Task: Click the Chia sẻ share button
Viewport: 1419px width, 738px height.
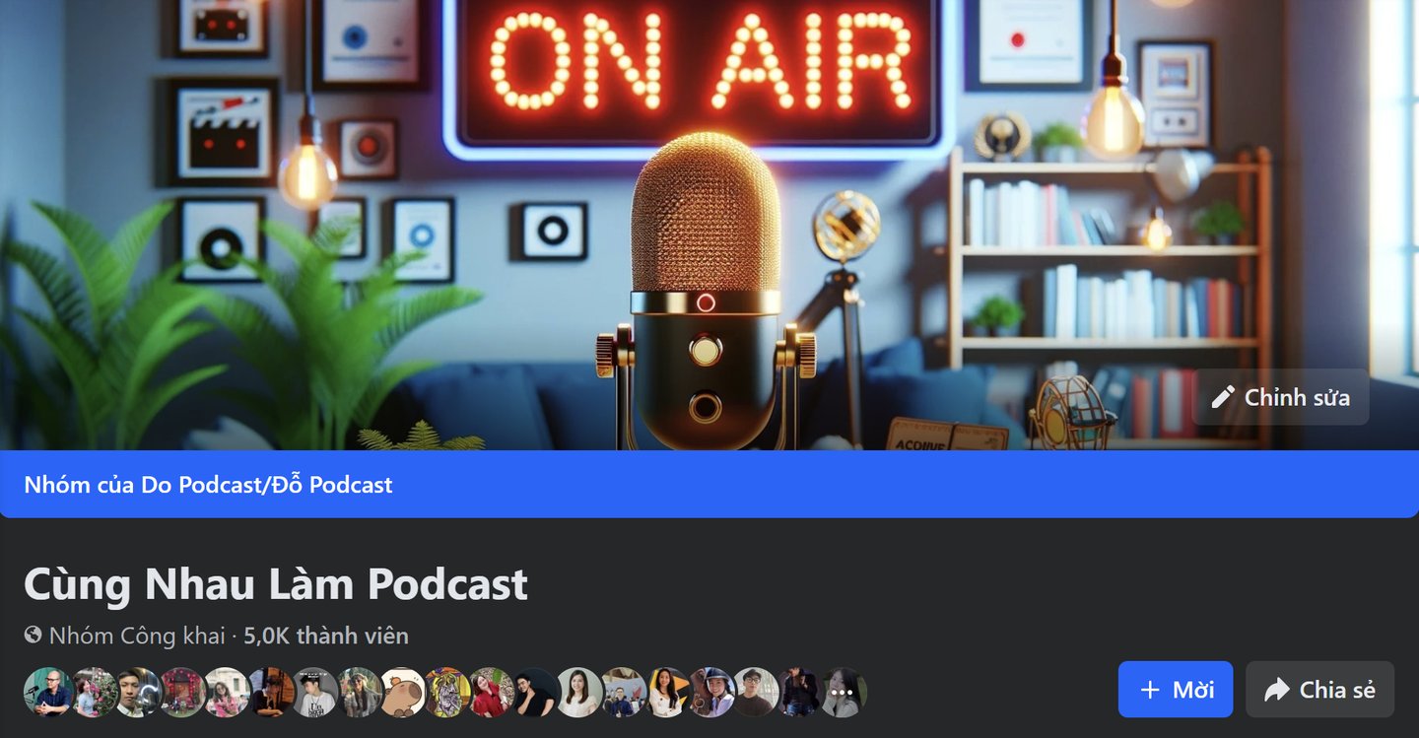Action: [1319, 689]
